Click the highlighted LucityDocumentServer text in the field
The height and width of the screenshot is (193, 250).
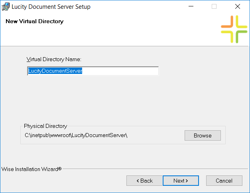pos(55,71)
